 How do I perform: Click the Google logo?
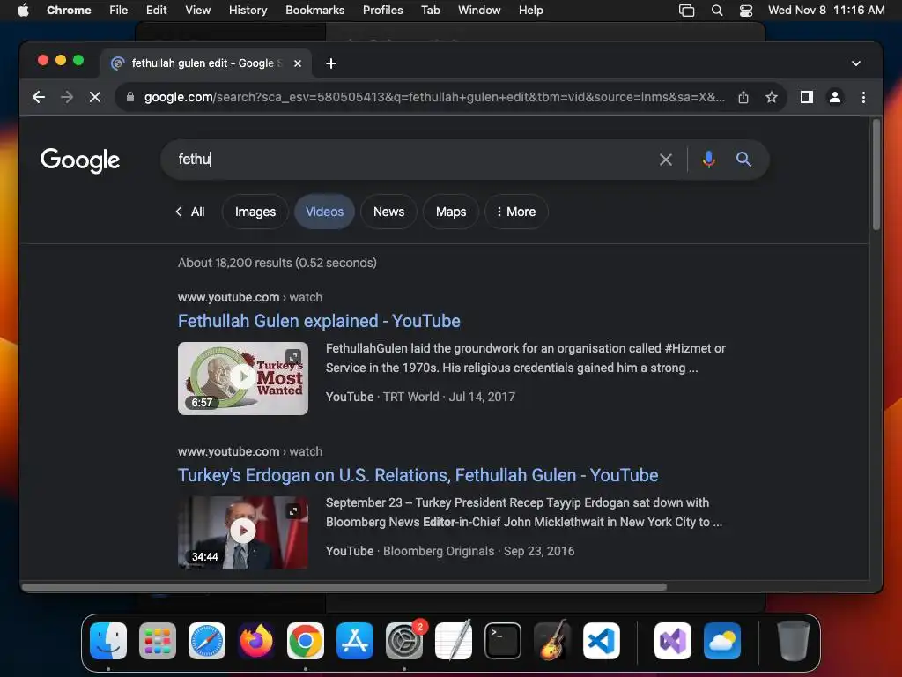(x=80, y=160)
